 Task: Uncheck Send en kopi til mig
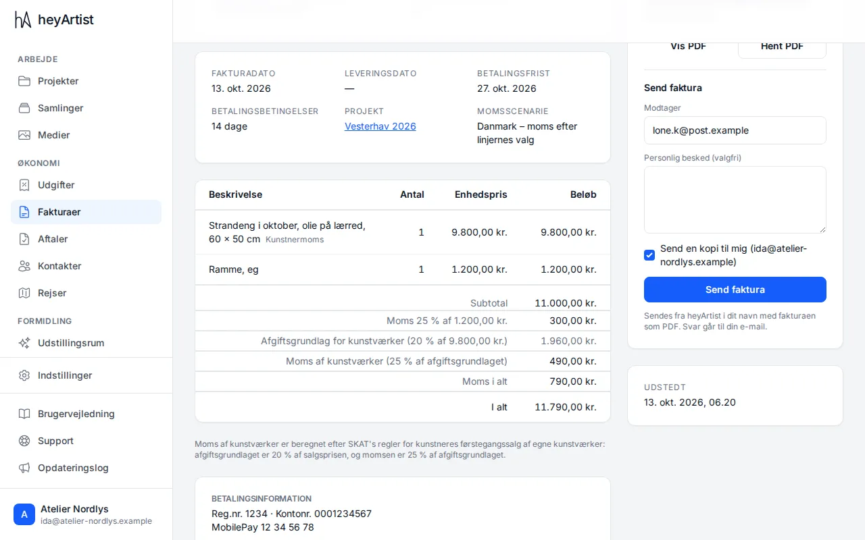point(649,255)
